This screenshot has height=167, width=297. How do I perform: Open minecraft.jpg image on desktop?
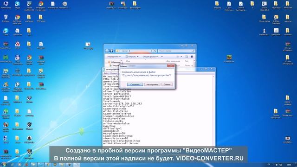point(6,59)
